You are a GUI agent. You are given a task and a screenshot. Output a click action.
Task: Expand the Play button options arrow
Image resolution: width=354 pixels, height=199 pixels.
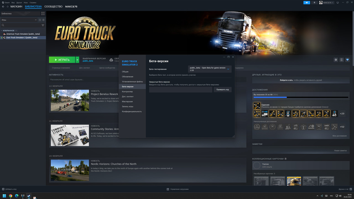(77, 60)
